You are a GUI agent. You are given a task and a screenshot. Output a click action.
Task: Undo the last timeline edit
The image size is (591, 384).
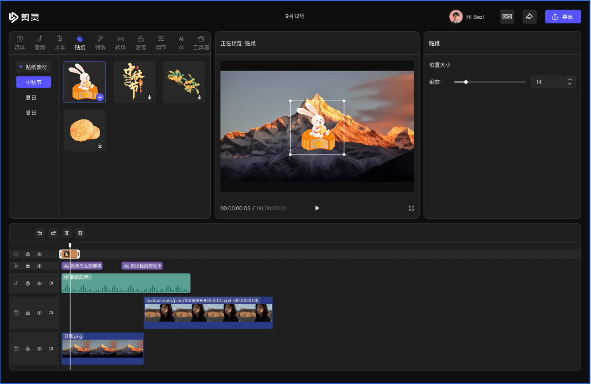point(40,233)
